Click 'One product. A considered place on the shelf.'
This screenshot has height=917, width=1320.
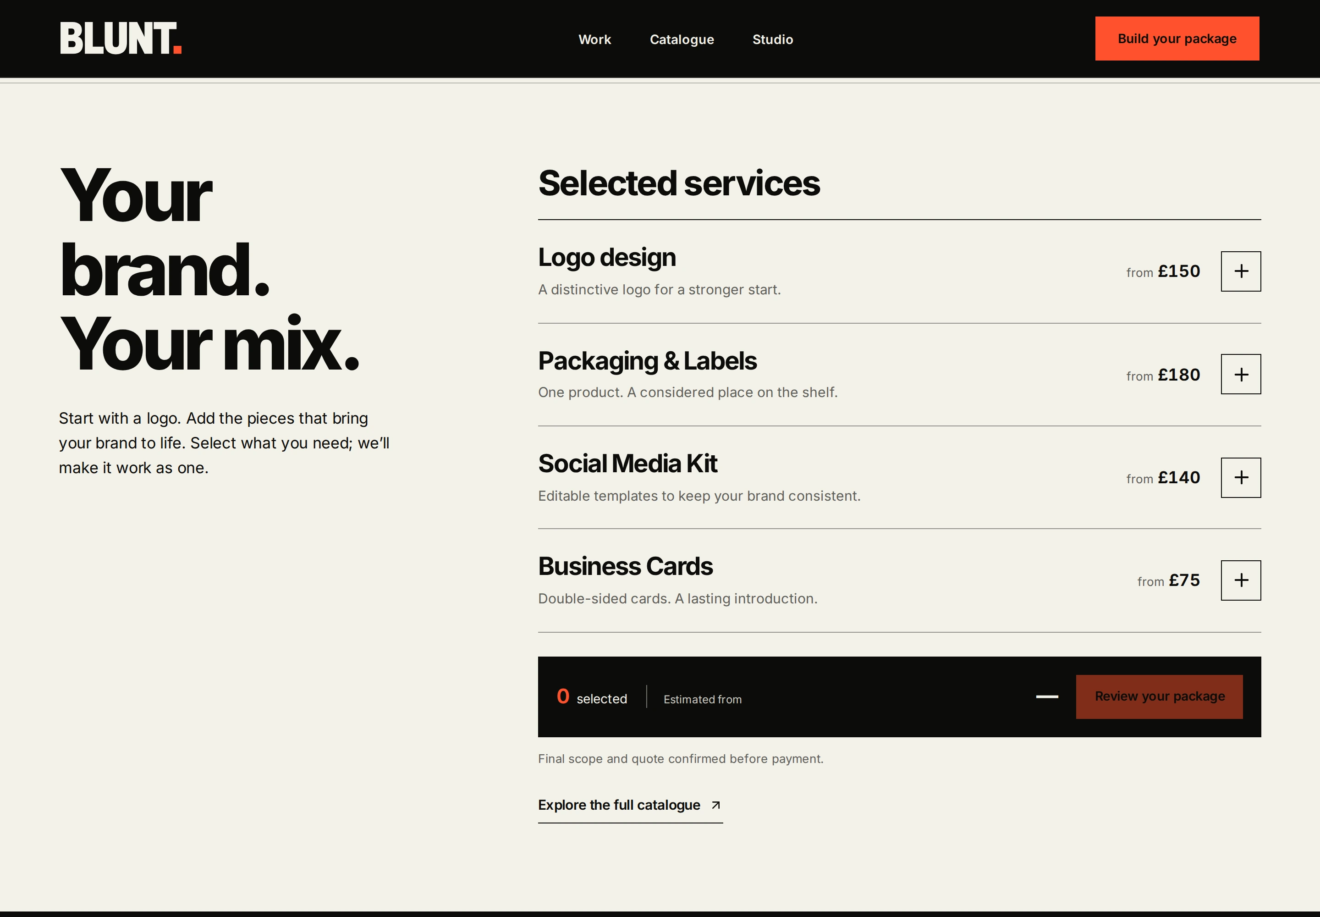coord(687,392)
